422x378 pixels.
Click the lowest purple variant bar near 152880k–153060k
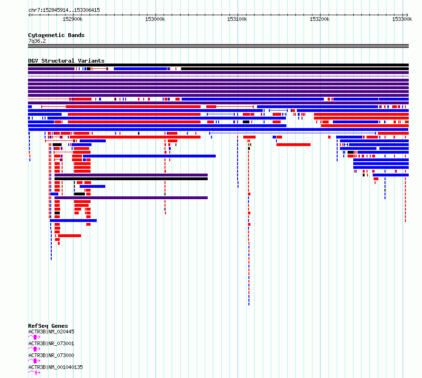coord(131,198)
